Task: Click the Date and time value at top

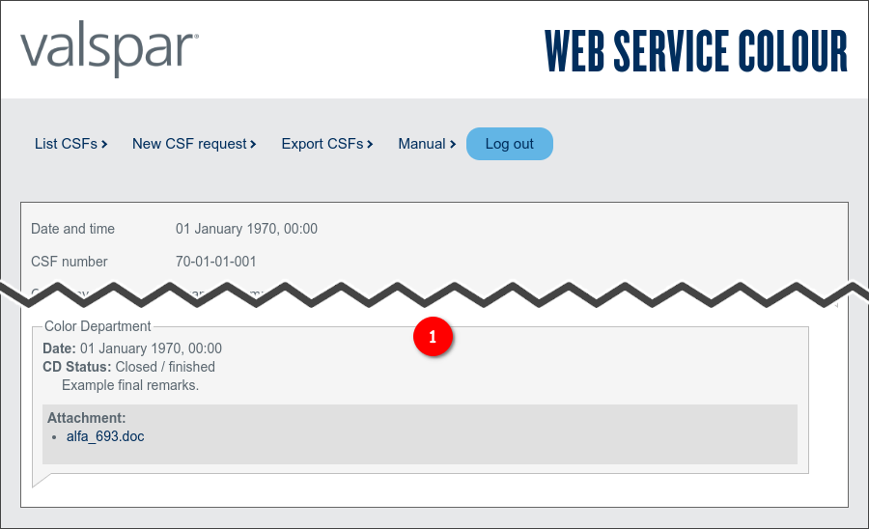Action: [246, 229]
